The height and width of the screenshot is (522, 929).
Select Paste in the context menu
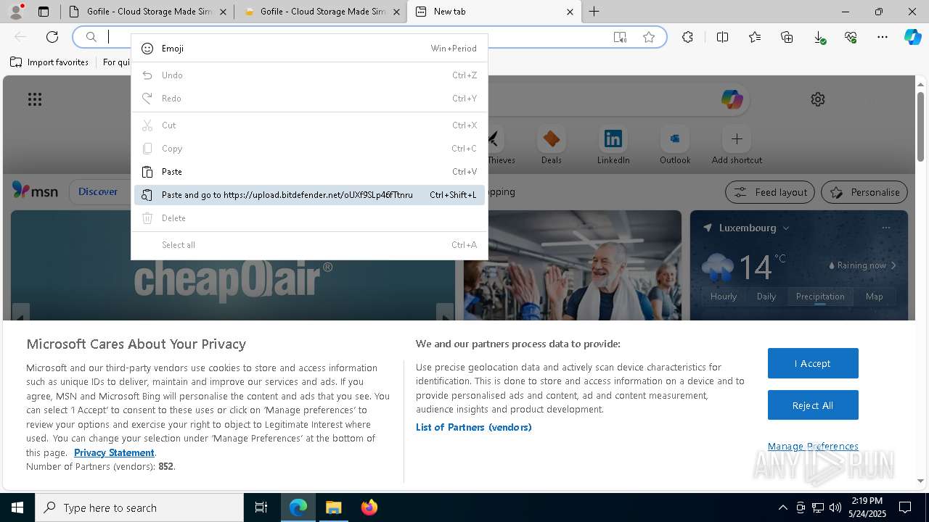(309, 172)
